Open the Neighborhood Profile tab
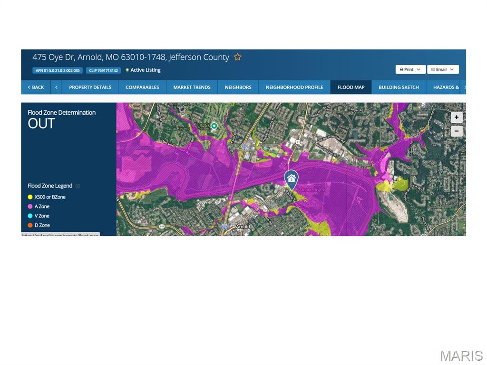This screenshot has height=365, width=487. pyautogui.click(x=294, y=87)
